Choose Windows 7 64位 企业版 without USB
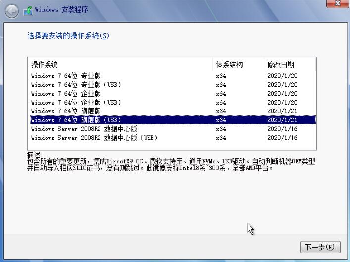 [x=66, y=94]
